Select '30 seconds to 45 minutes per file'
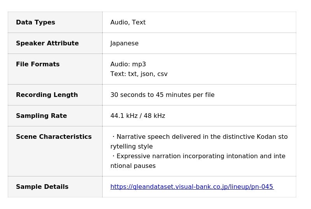 pyautogui.click(x=162, y=95)
